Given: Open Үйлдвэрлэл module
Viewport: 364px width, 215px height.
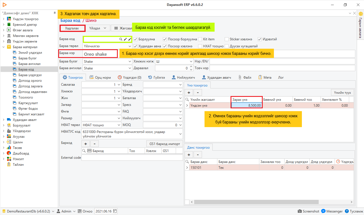Looking at the screenshot, I should [x=22, y=131].
